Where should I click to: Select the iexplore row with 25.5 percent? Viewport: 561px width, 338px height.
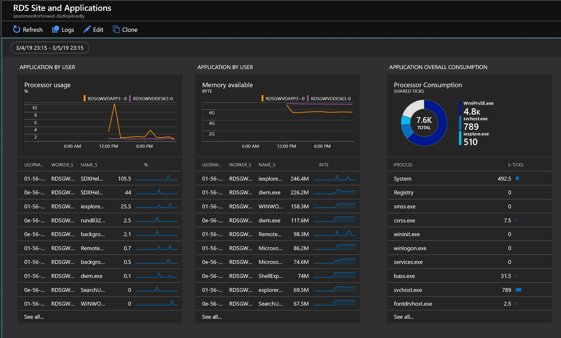click(100, 206)
